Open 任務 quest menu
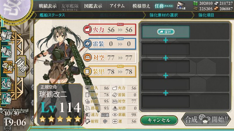Screen dimensions: 234x131 pyautogui.click(x=164, y=6)
